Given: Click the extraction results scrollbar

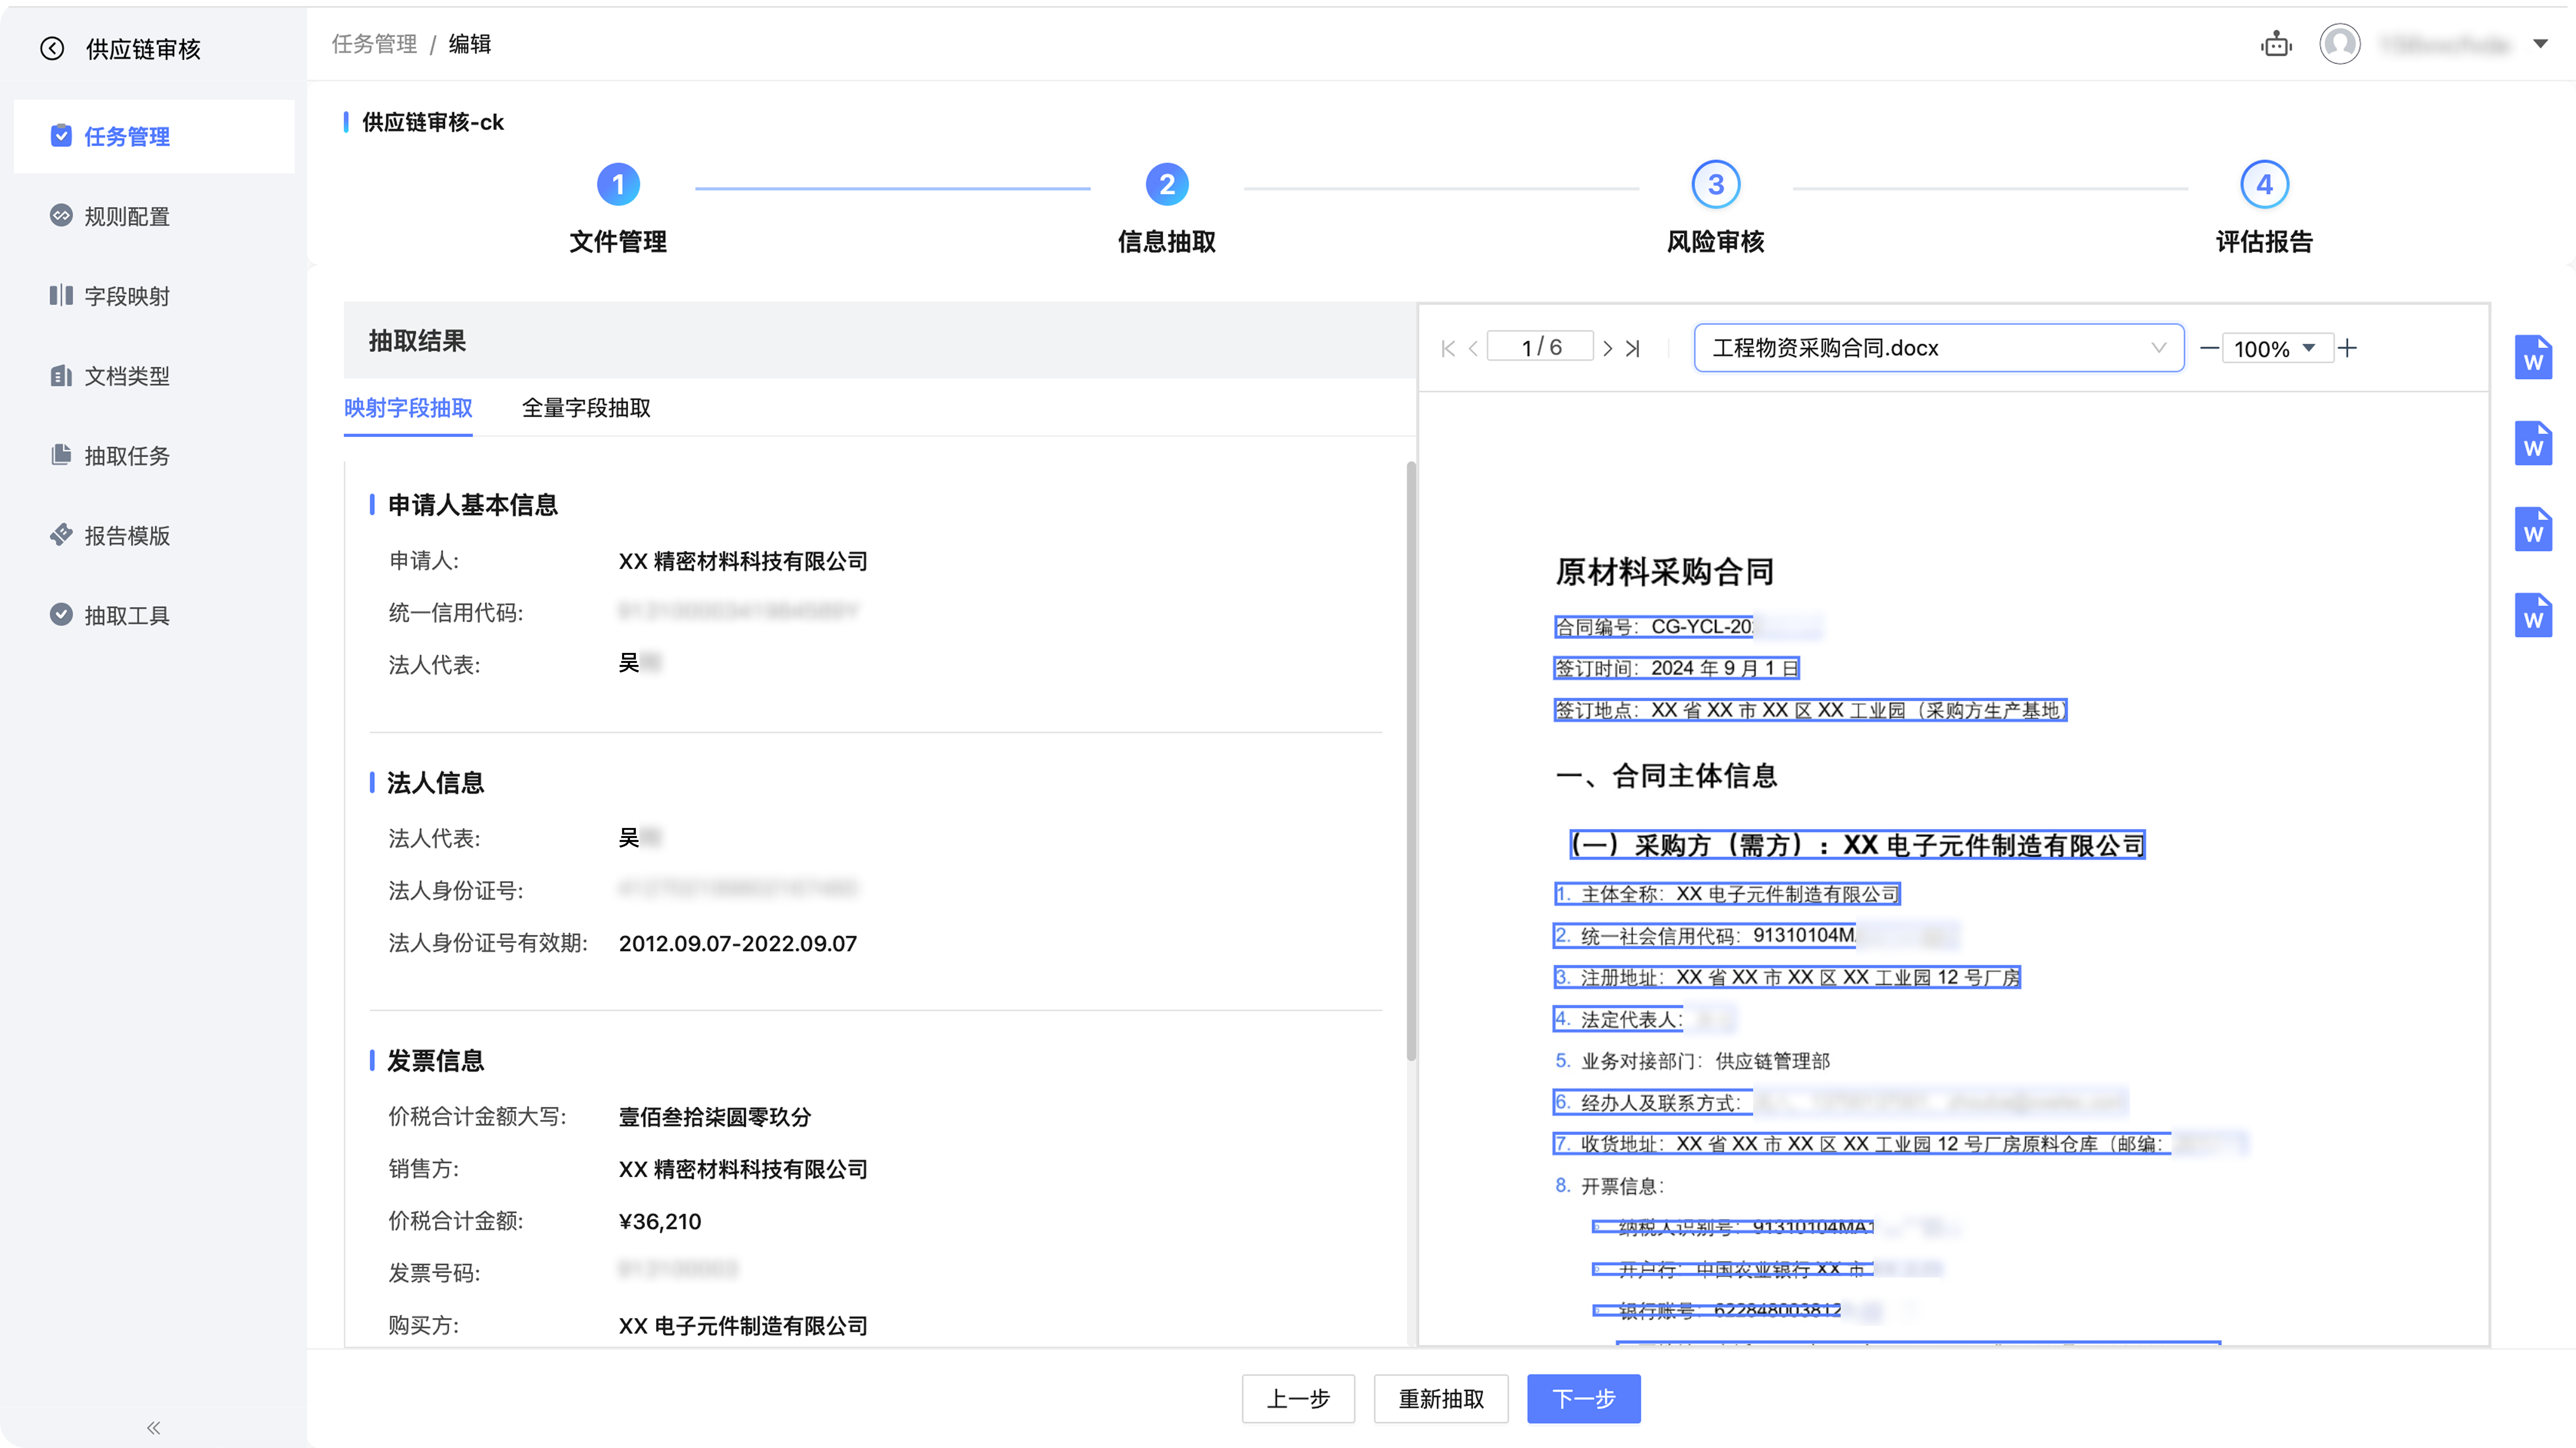Looking at the screenshot, I should pyautogui.click(x=1411, y=760).
